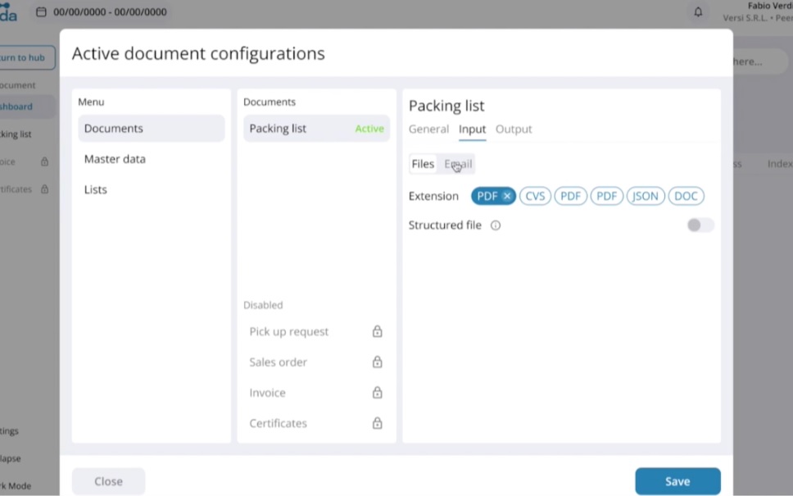This screenshot has width=793, height=496.
Task: Switch to the Email sub-tab
Action: 458,164
